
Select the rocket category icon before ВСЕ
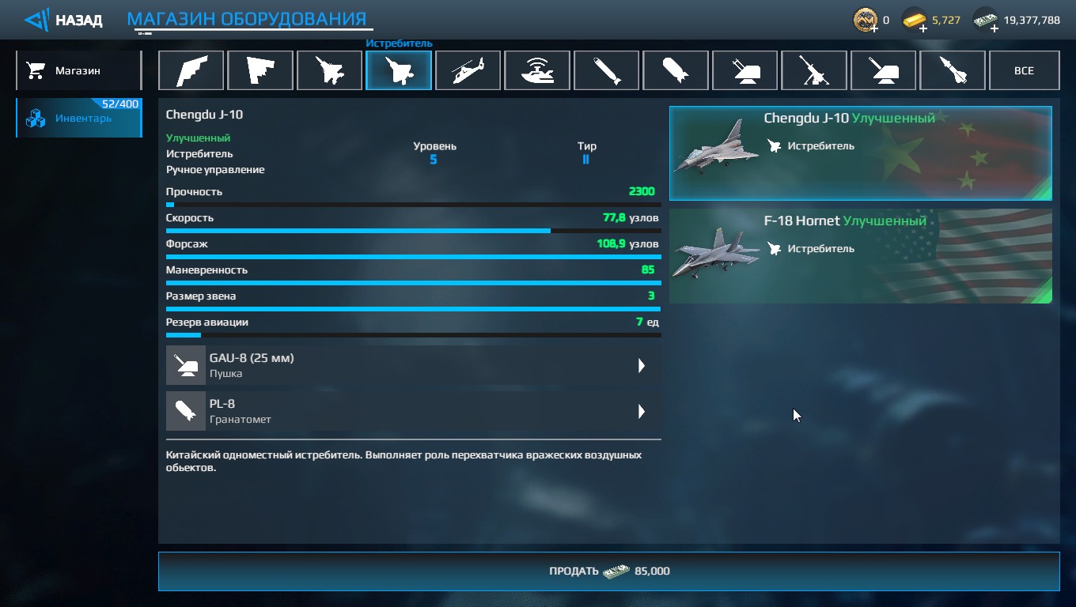[x=953, y=70]
